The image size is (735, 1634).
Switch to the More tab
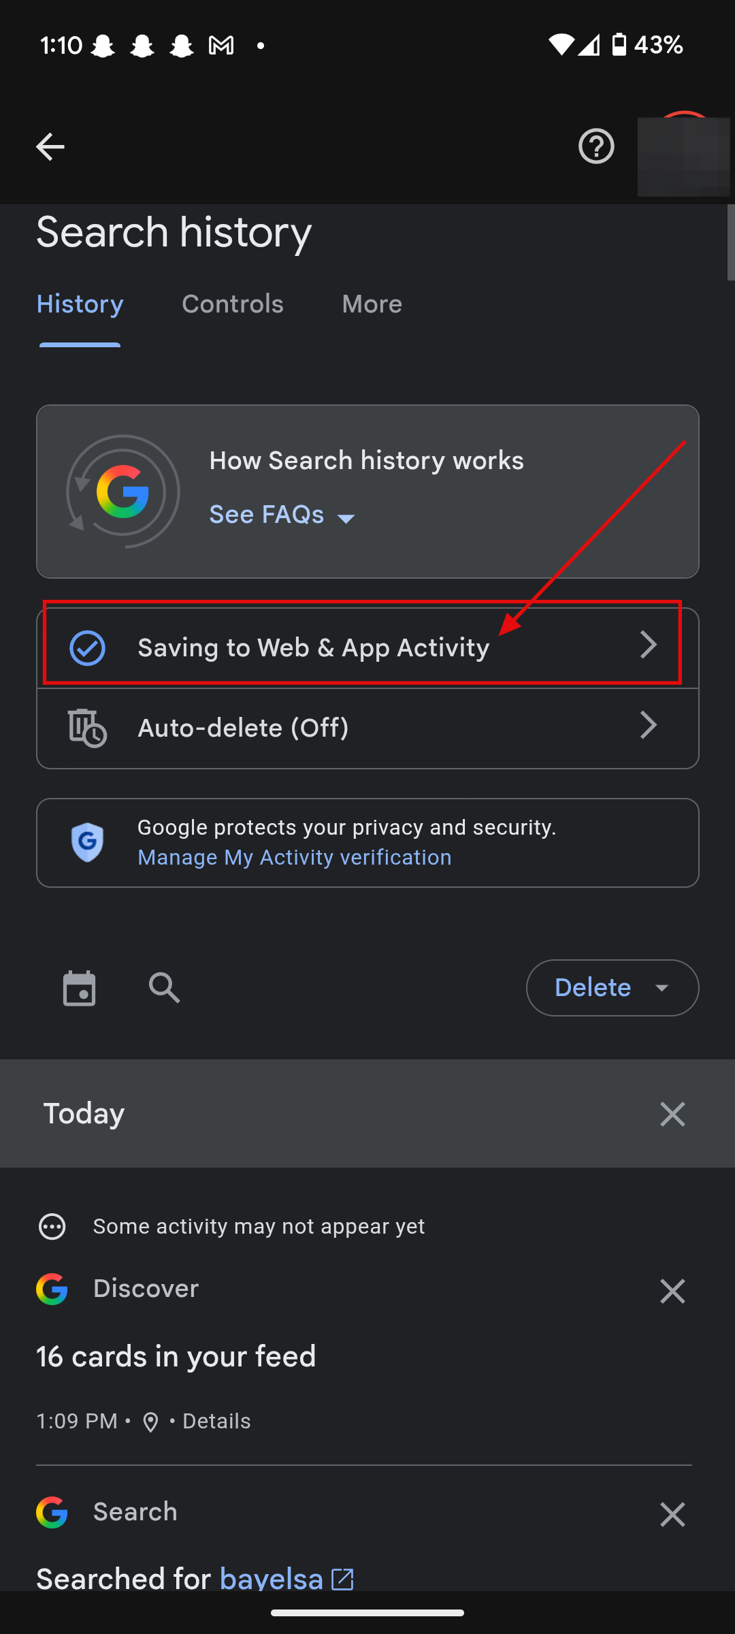[x=372, y=304]
